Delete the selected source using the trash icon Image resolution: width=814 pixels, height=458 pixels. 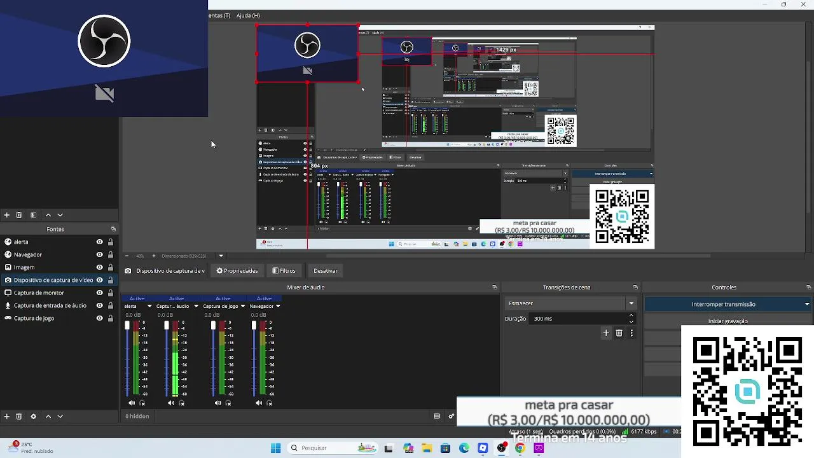pos(19,416)
